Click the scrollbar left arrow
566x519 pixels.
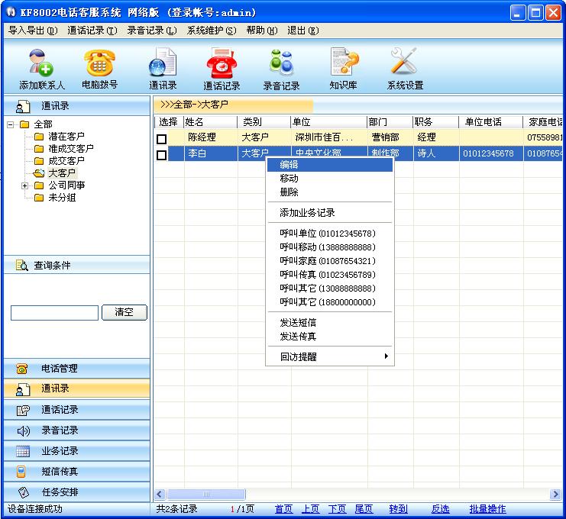pyautogui.click(x=160, y=494)
